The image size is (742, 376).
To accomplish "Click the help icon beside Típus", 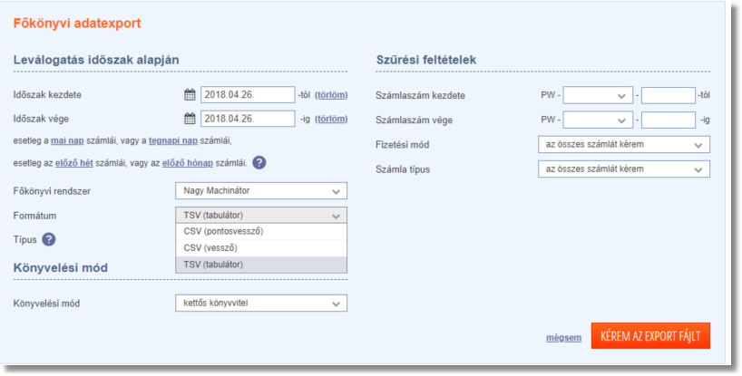I will (x=49, y=239).
